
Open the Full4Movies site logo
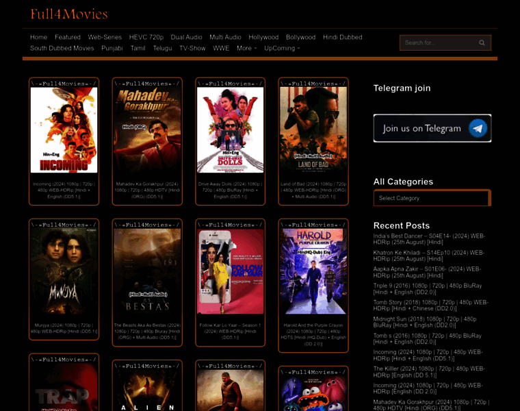(69, 14)
